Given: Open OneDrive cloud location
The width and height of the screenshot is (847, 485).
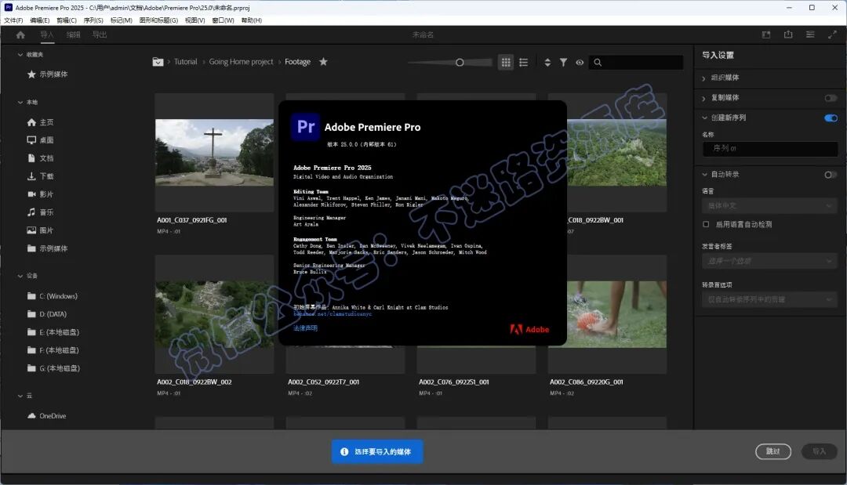Looking at the screenshot, I should tap(47, 416).
